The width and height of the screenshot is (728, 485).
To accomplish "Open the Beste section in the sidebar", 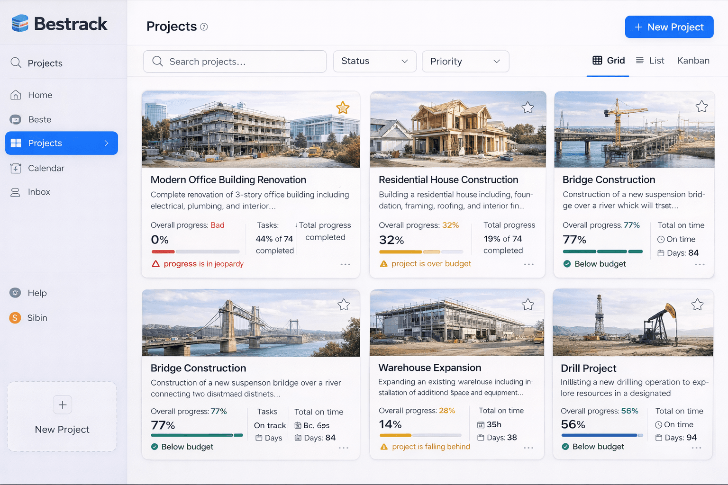I will point(40,119).
